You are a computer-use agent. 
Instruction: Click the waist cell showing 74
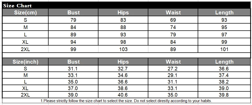point(173,27)
